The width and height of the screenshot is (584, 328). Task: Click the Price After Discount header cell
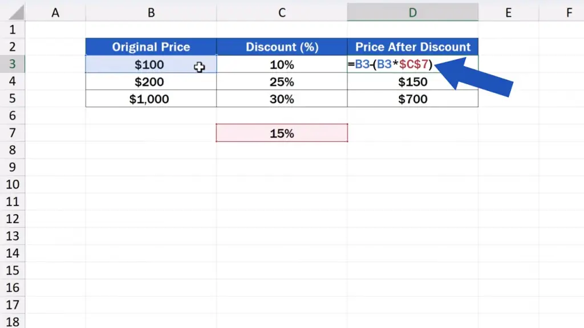click(x=412, y=47)
